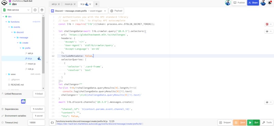Collapse the discord folder
The height and width of the screenshot is (126, 274).
click(x=12, y=32)
